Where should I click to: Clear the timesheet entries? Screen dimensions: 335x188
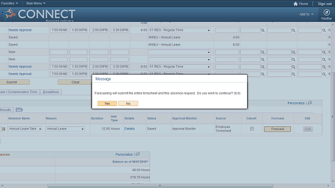[x=75, y=82]
